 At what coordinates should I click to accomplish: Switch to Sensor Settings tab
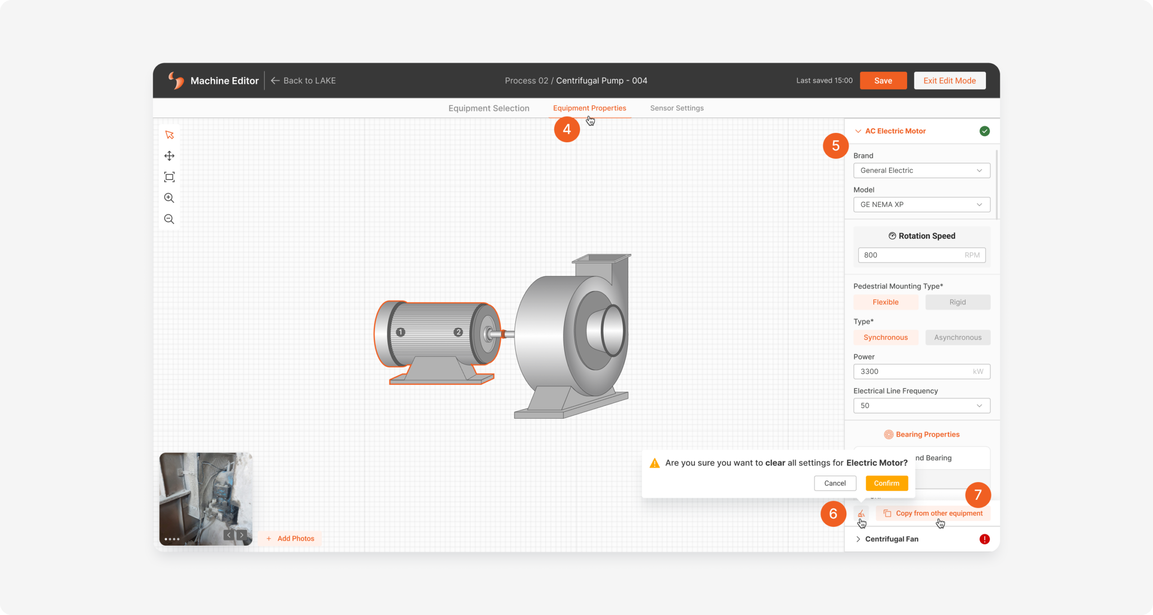point(676,108)
